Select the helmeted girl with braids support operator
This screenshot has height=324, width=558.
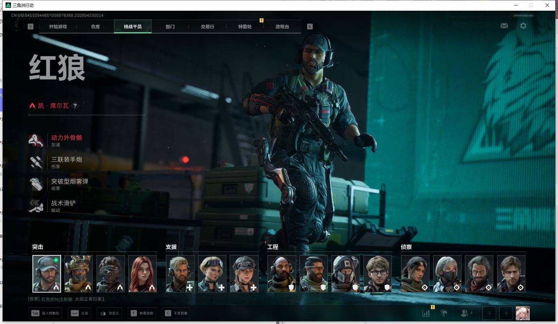pyautogui.click(x=244, y=274)
